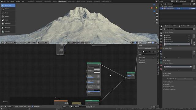Expand the Texture Space panel
This screenshot has height=110, width=196.
click(169, 82)
